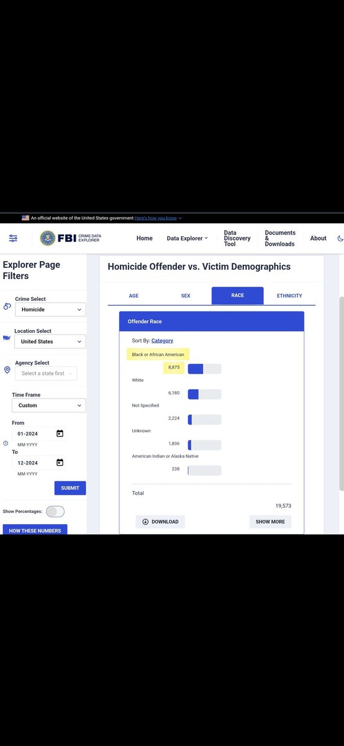Click the value 6,180
This screenshot has width=344, height=746.
[x=174, y=393]
